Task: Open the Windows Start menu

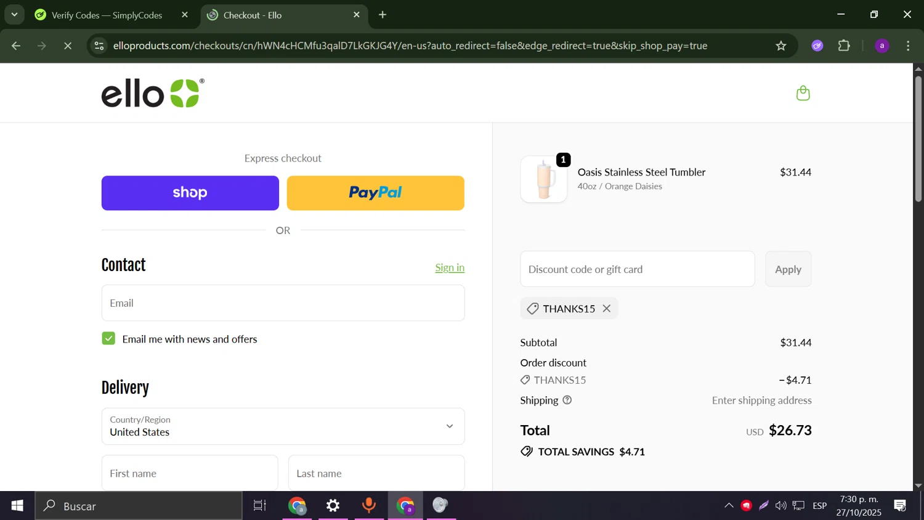Action: tap(17, 506)
